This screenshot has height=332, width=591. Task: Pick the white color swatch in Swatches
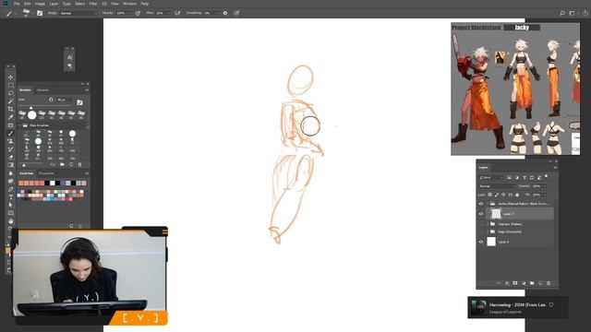(53, 184)
